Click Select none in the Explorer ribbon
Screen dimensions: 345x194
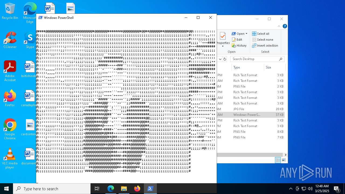coord(263,40)
